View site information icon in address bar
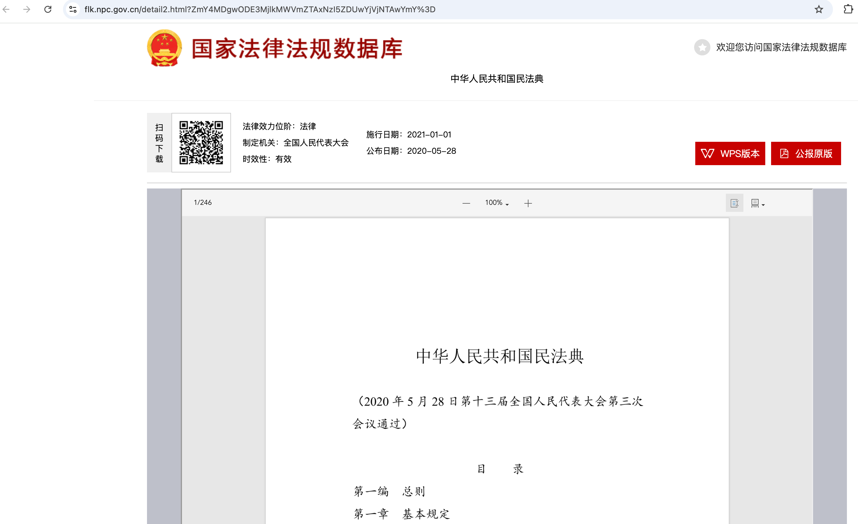 pyautogui.click(x=73, y=9)
